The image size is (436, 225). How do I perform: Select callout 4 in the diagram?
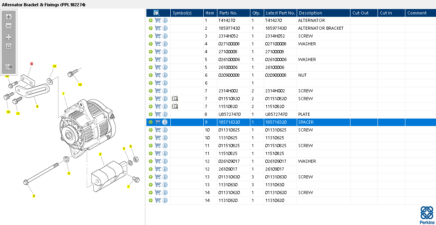(69, 173)
